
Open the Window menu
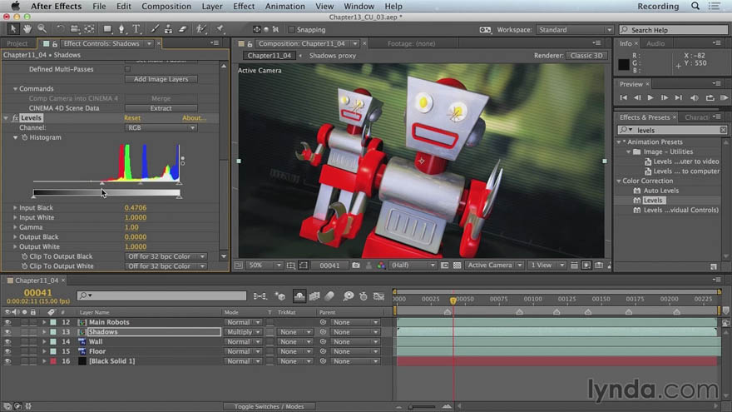[x=359, y=6]
